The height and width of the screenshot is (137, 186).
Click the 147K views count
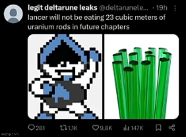tap(137, 128)
